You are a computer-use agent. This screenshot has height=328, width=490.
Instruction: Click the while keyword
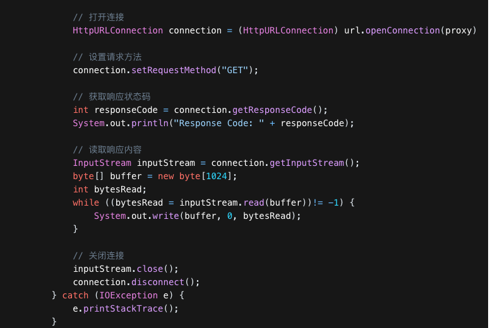point(86,202)
